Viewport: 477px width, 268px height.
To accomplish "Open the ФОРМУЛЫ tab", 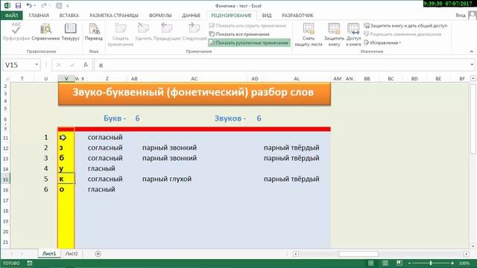I will 160,15.
